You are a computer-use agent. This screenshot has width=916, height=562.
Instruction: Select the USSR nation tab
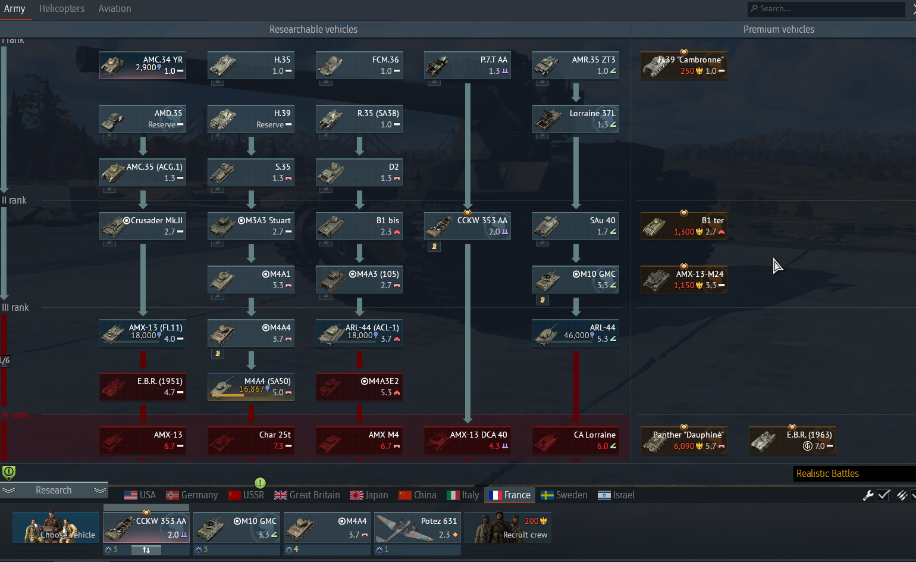pyautogui.click(x=246, y=495)
